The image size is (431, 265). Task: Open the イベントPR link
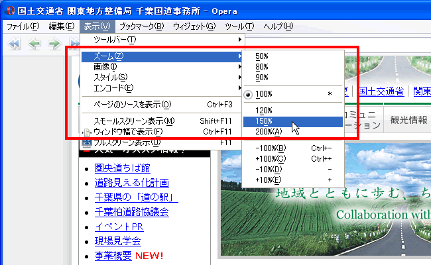[119, 227]
